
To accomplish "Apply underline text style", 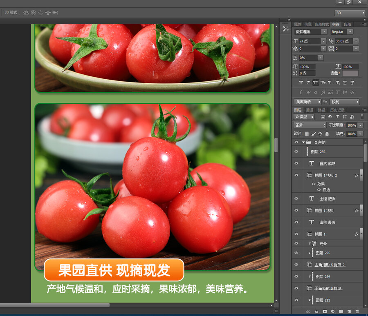I will pos(345,83).
